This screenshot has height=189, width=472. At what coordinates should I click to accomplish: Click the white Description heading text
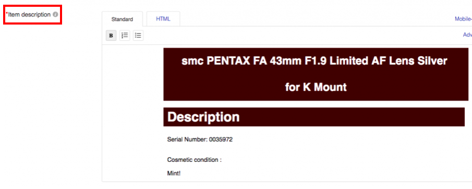pos(203,117)
